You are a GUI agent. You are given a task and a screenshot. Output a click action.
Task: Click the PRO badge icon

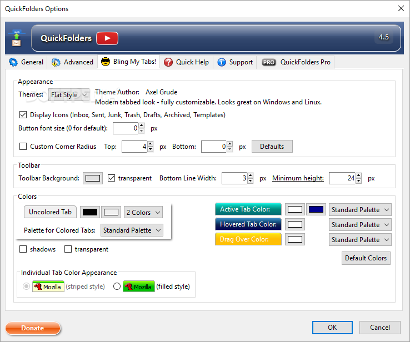click(x=268, y=62)
